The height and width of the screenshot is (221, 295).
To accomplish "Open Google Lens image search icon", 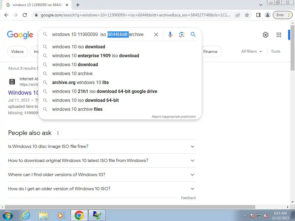I will (x=181, y=35).
